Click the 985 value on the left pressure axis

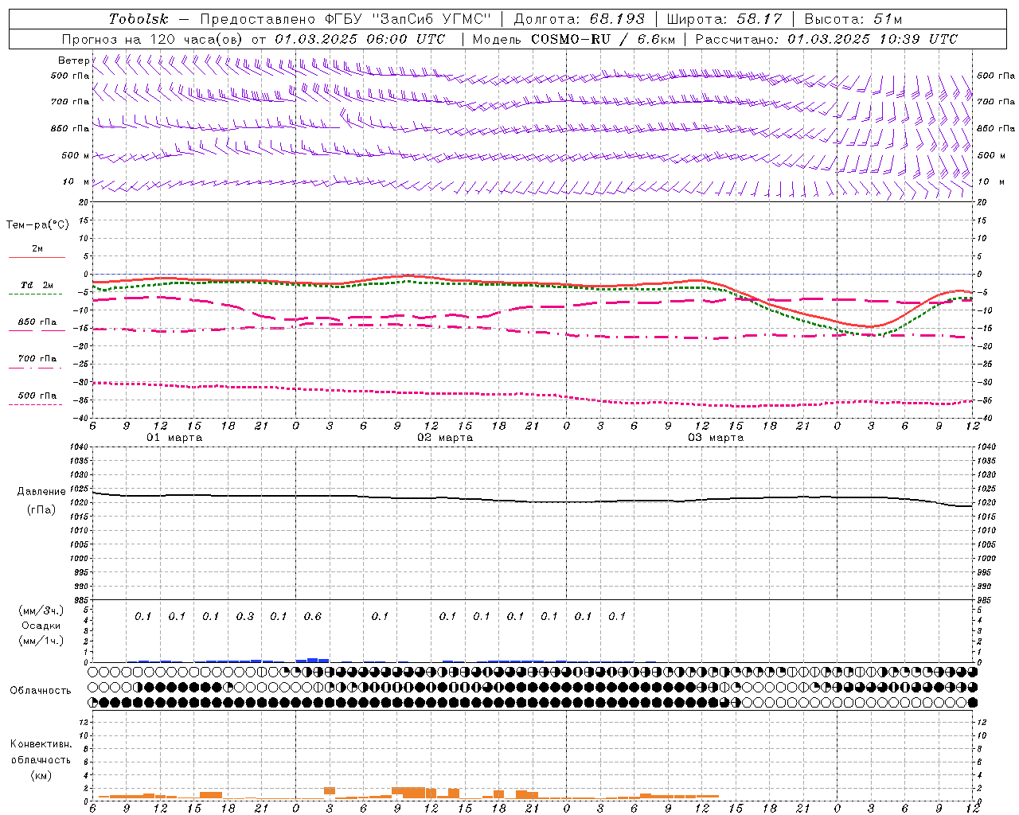click(81, 600)
